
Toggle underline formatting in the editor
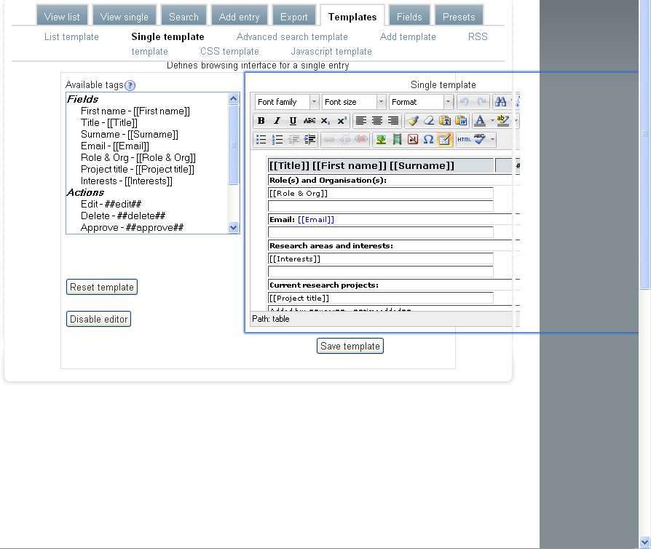pos(293,121)
